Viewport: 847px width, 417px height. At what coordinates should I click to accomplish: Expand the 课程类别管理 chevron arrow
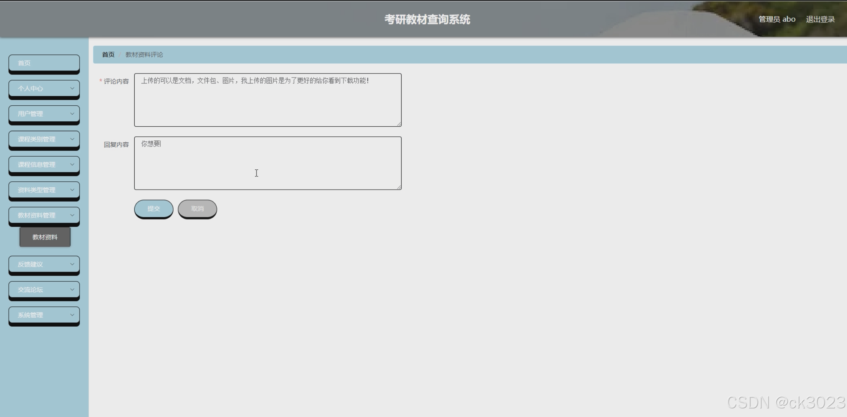pyautogui.click(x=72, y=139)
